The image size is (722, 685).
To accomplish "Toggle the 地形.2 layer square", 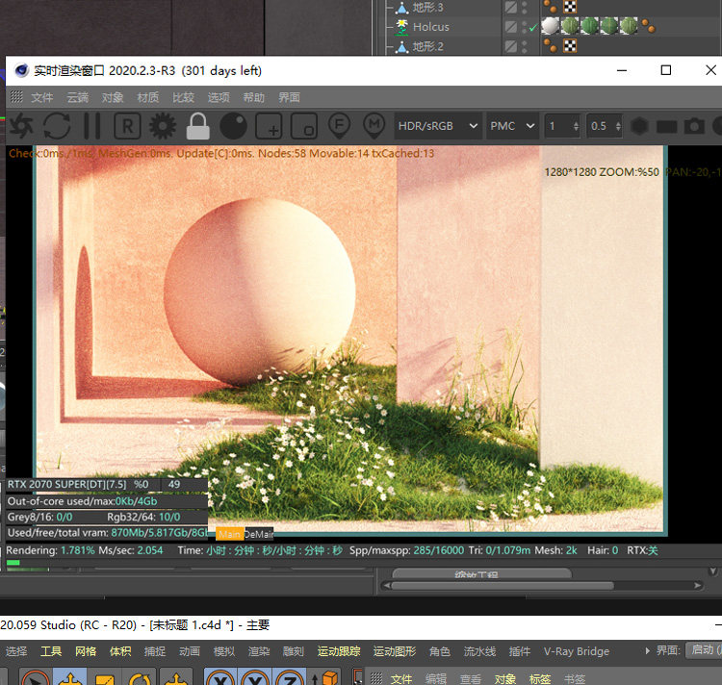I will click(510, 46).
